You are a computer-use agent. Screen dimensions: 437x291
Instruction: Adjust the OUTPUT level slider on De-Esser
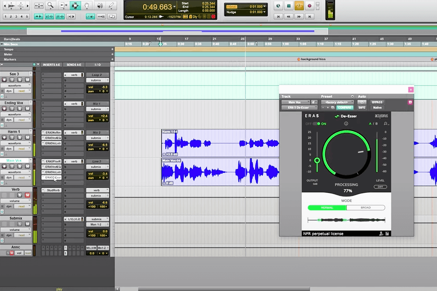pos(317,160)
